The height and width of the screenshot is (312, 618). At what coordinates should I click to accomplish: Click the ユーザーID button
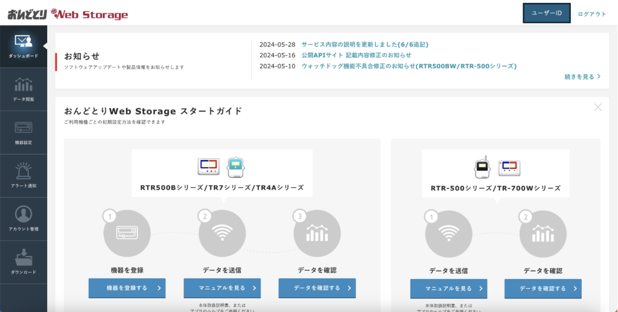point(547,13)
